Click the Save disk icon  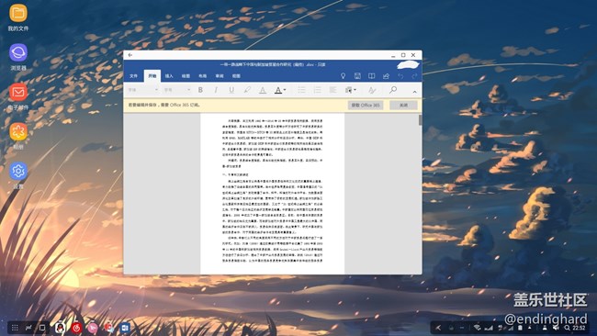coord(357,76)
